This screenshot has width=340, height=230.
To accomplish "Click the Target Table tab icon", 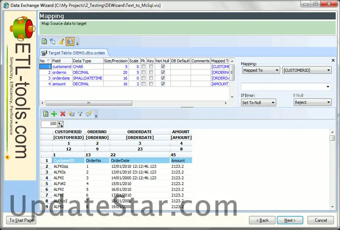I will click(44, 53).
